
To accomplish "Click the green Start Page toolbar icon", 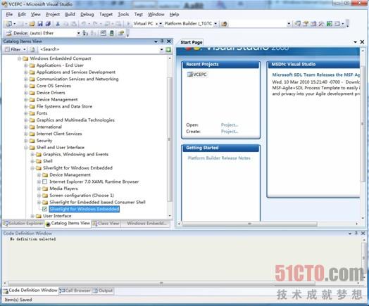I will [330, 24].
